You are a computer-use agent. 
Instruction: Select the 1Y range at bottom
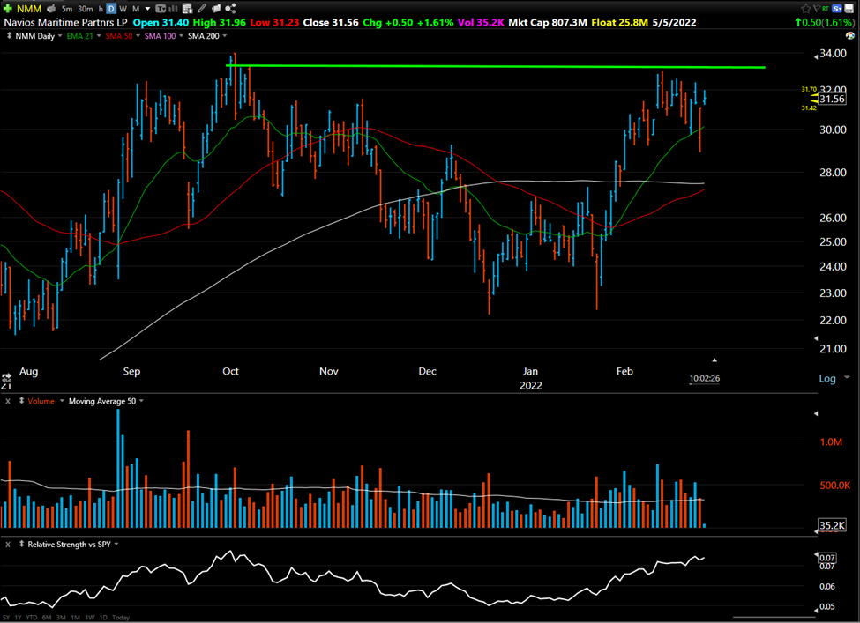pos(18,618)
